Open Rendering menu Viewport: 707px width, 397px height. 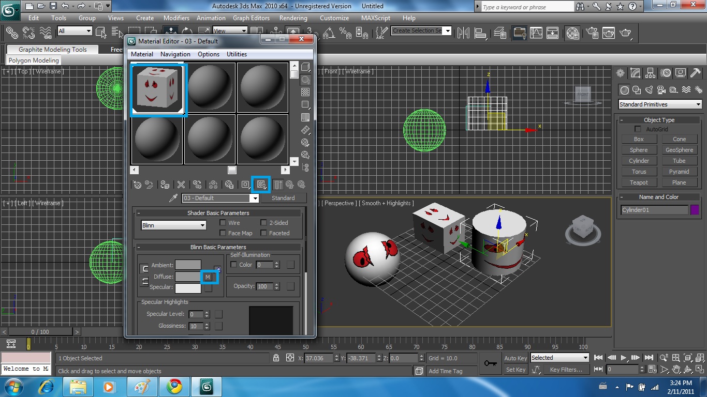[x=293, y=18]
